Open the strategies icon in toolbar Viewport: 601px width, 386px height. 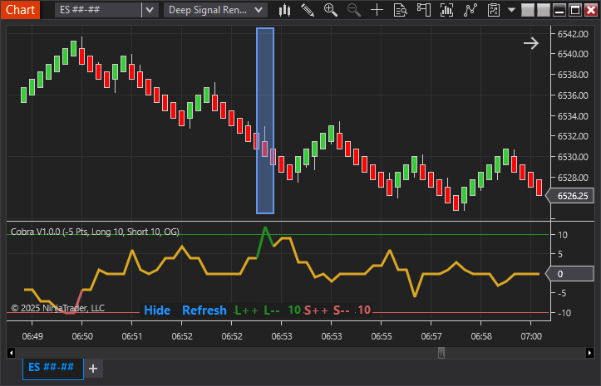pyautogui.click(x=471, y=10)
